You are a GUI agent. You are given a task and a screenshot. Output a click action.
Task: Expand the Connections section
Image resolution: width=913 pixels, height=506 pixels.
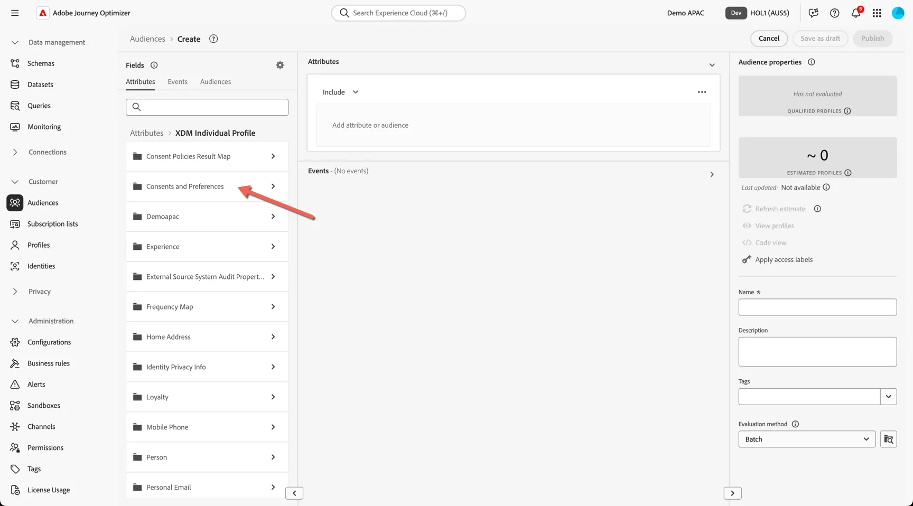[15, 152]
